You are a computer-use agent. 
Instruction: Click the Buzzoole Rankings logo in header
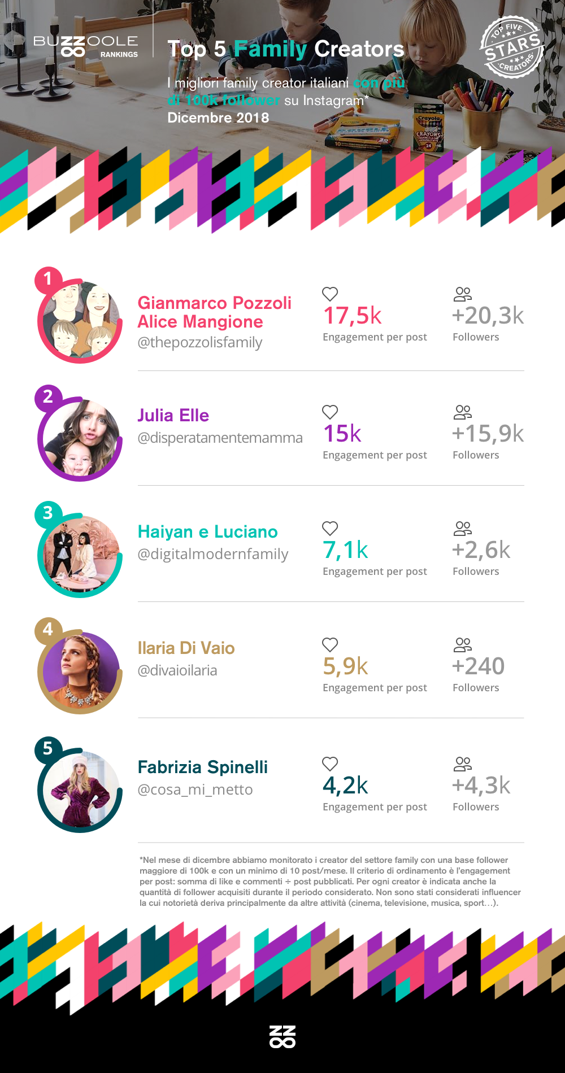86,46
